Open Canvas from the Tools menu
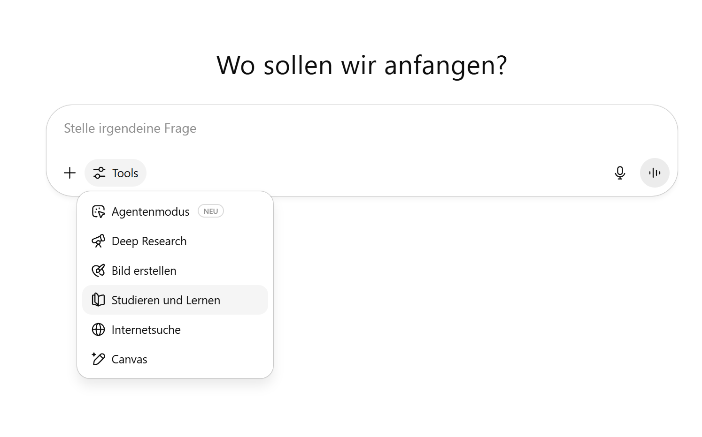 (x=175, y=359)
